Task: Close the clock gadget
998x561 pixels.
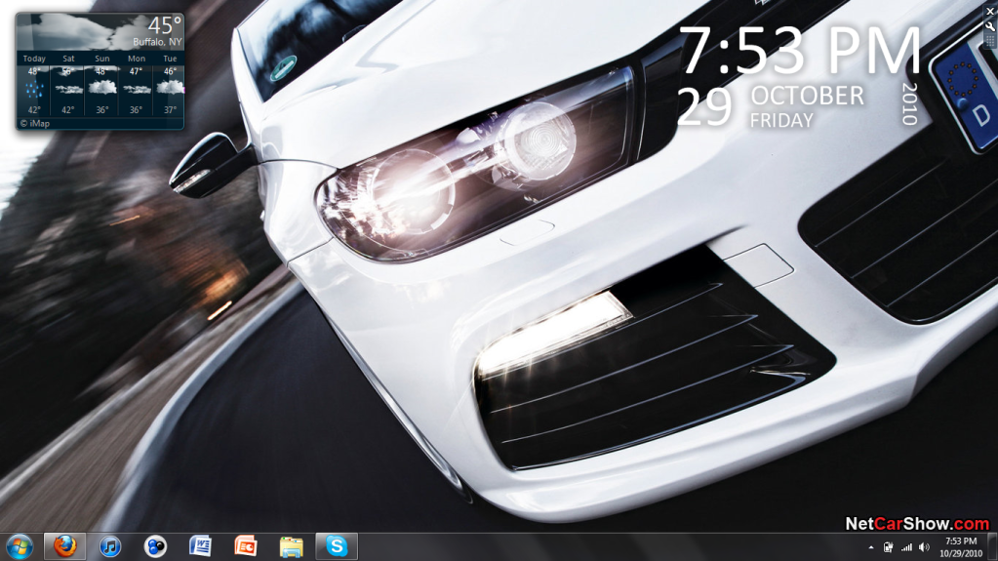Action: pos(990,11)
